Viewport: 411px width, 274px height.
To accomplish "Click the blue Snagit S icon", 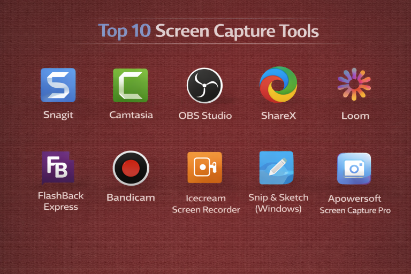I will [58, 85].
